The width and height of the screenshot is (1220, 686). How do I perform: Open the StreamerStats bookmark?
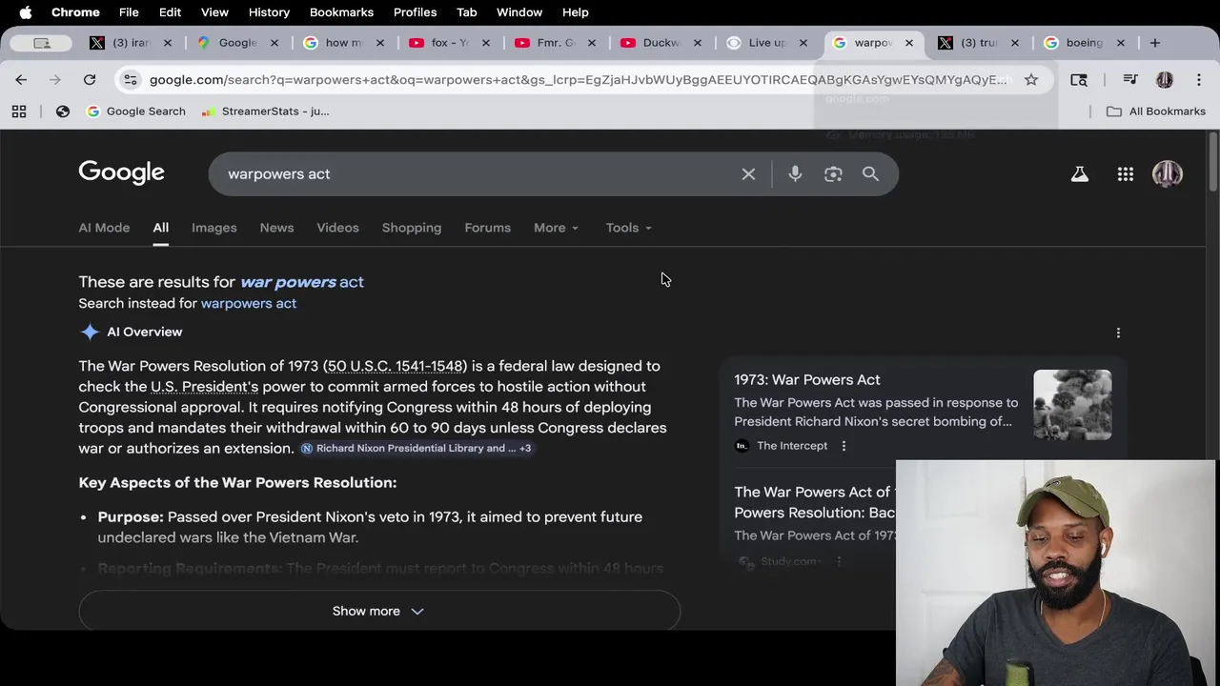(x=266, y=111)
